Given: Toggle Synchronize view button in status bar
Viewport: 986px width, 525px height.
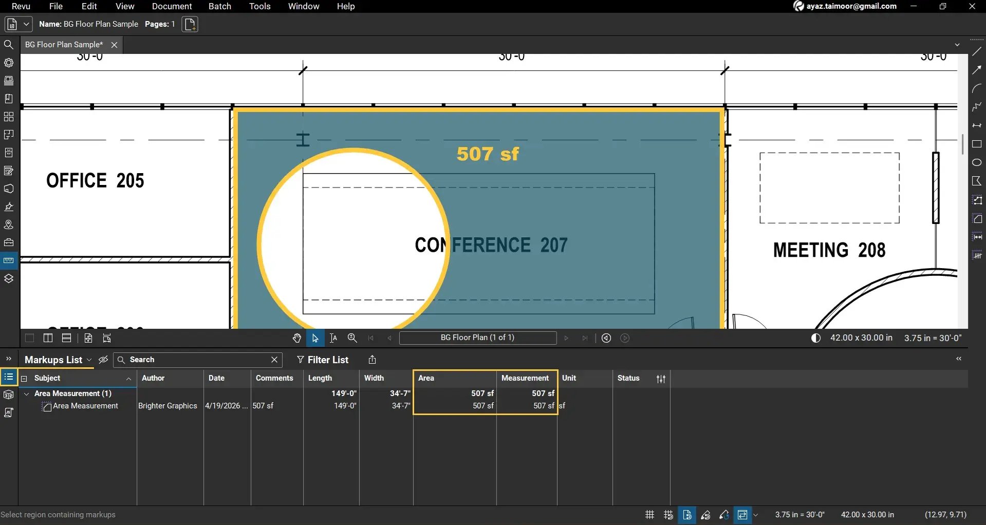Looking at the screenshot, I should click(x=742, y=515).
